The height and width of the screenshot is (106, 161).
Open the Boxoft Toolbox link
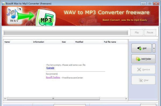(x=53, y=77)
